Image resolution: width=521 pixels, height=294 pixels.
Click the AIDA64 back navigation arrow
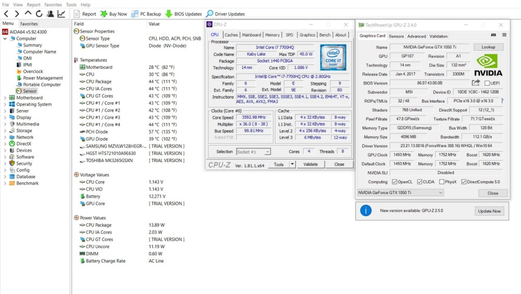tap(6, 14)
